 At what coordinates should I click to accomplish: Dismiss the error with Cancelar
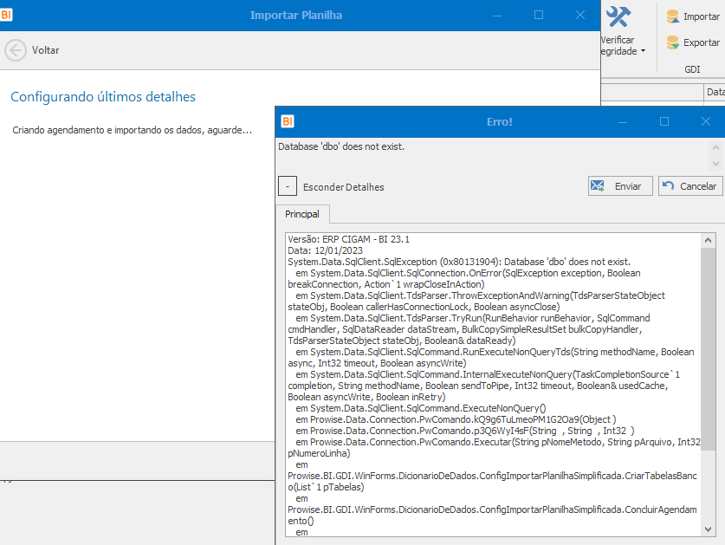click(x=690, y=186)
